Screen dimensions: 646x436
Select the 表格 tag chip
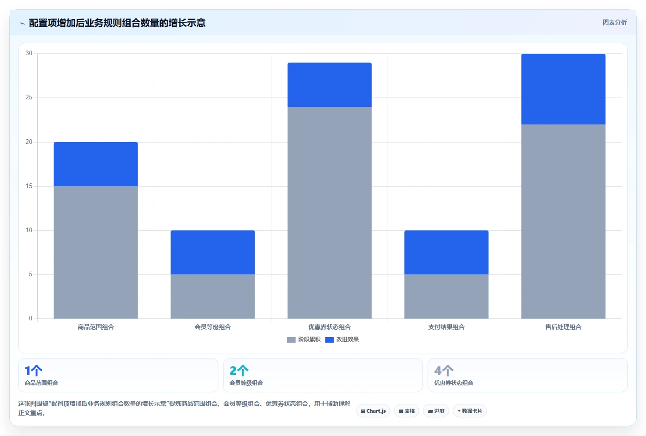pos(407,411)
